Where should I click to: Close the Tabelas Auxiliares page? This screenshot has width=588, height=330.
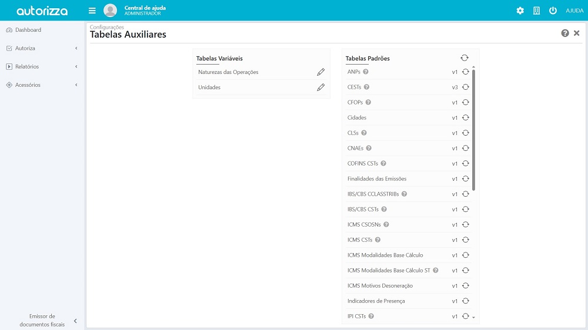click(577, 33)
